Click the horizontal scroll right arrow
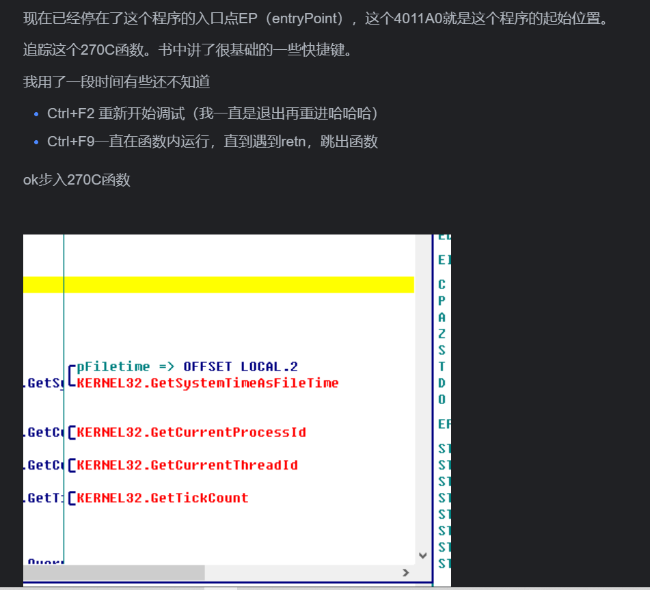 pos(405,573)
